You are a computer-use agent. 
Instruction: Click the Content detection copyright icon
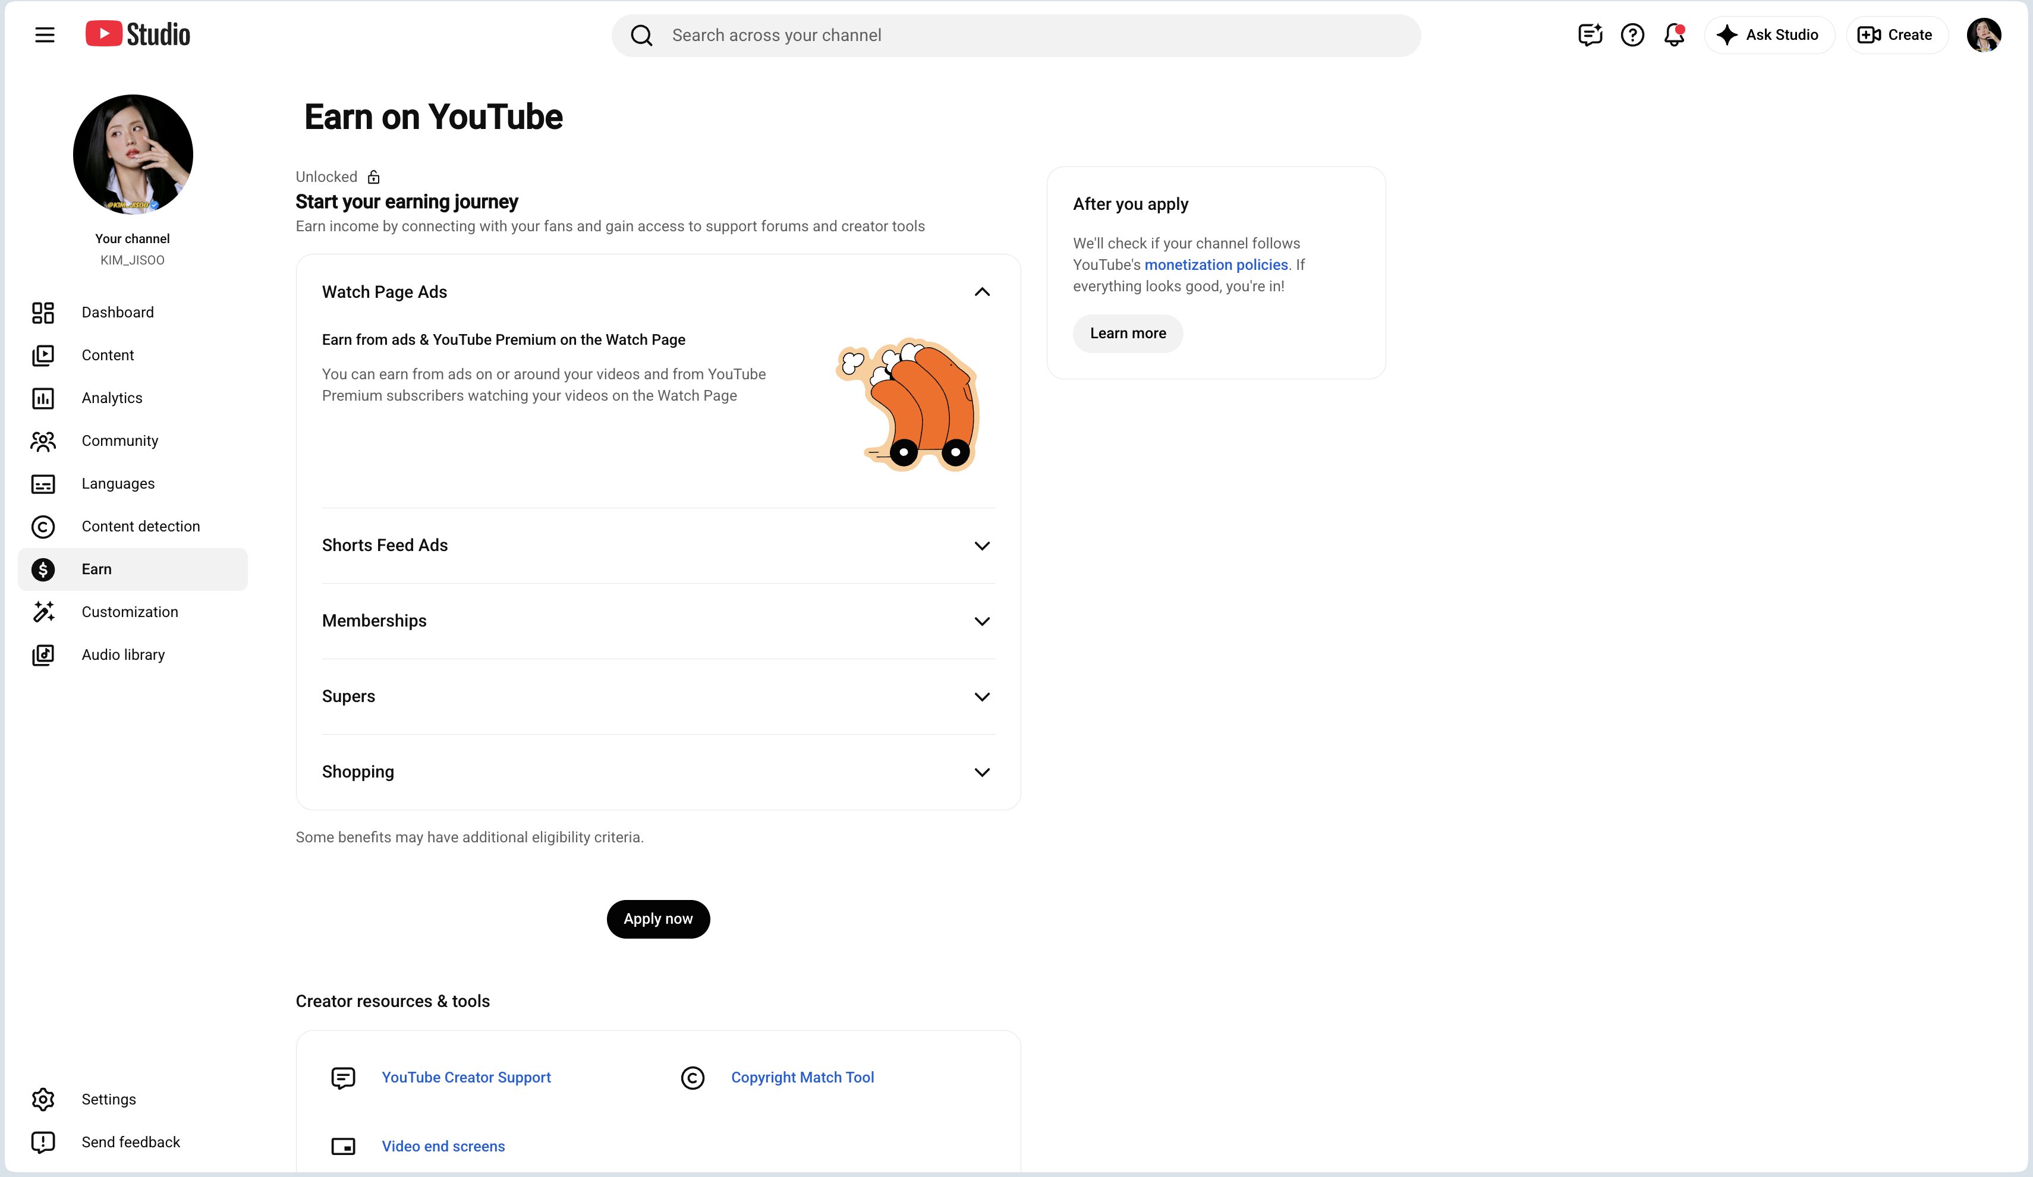click(x=43, y=526)
